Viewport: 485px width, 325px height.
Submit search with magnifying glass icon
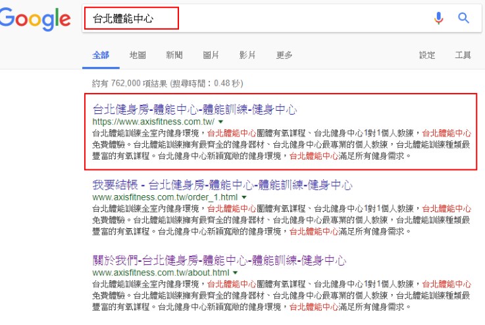463,18
